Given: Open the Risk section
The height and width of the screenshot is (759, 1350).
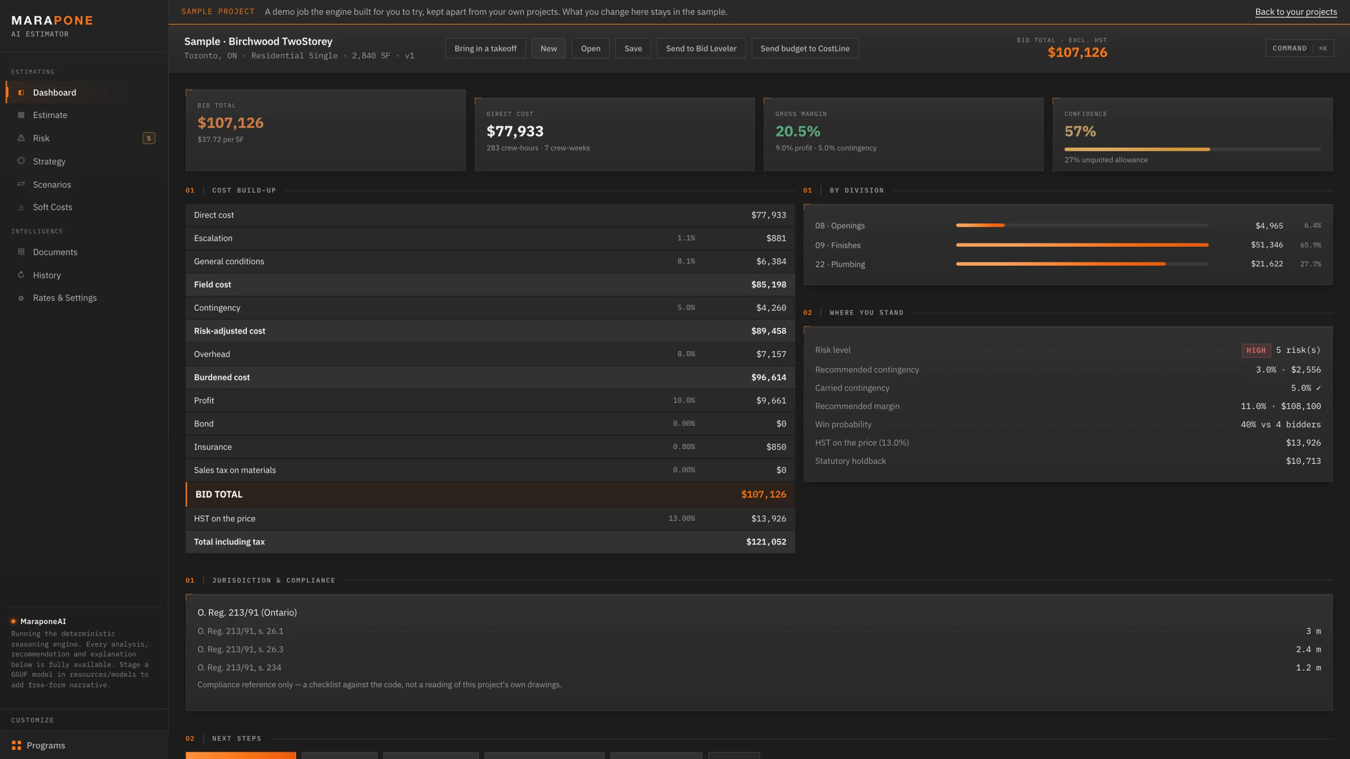Looking at the screenshot, I should pyautogui.click(x=84, y=138).
